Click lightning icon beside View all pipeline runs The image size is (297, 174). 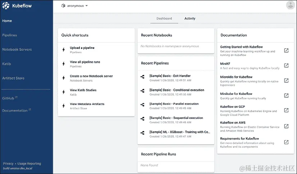pos(64,64)
